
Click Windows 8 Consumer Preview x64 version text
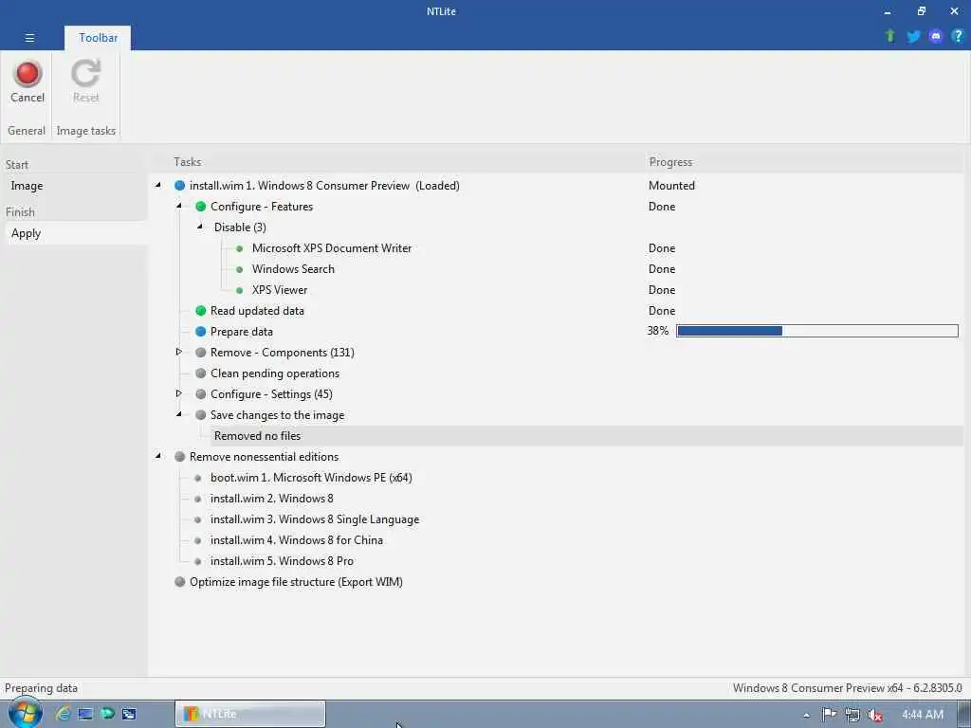click(847, 688)
